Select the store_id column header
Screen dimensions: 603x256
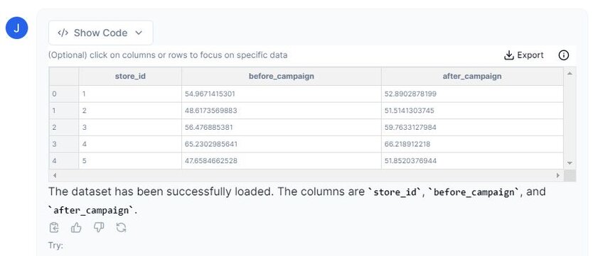130,76
